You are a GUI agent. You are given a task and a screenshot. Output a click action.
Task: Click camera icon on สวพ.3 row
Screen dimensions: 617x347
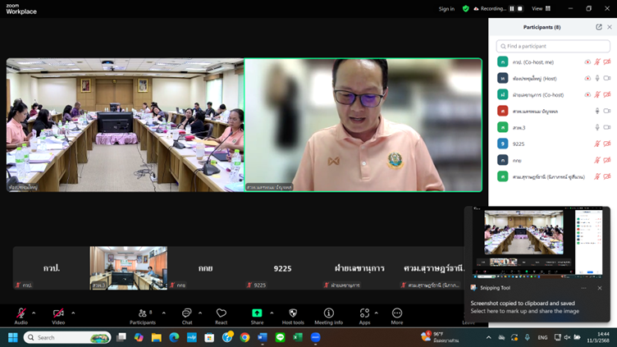point(607,127)
